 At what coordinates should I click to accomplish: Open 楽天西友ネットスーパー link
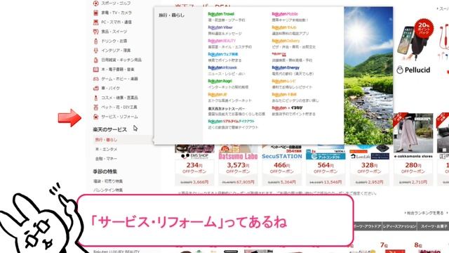point(227,109)
